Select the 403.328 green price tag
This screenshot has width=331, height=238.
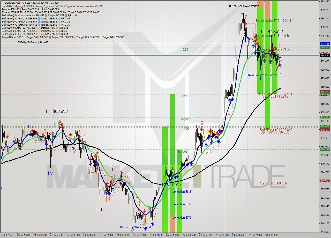(x=325, y=117)
